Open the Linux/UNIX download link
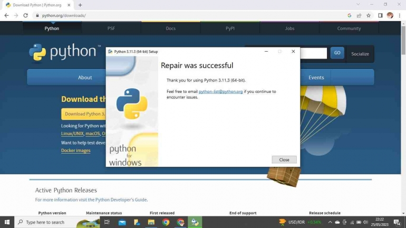 tap(72, 134)
